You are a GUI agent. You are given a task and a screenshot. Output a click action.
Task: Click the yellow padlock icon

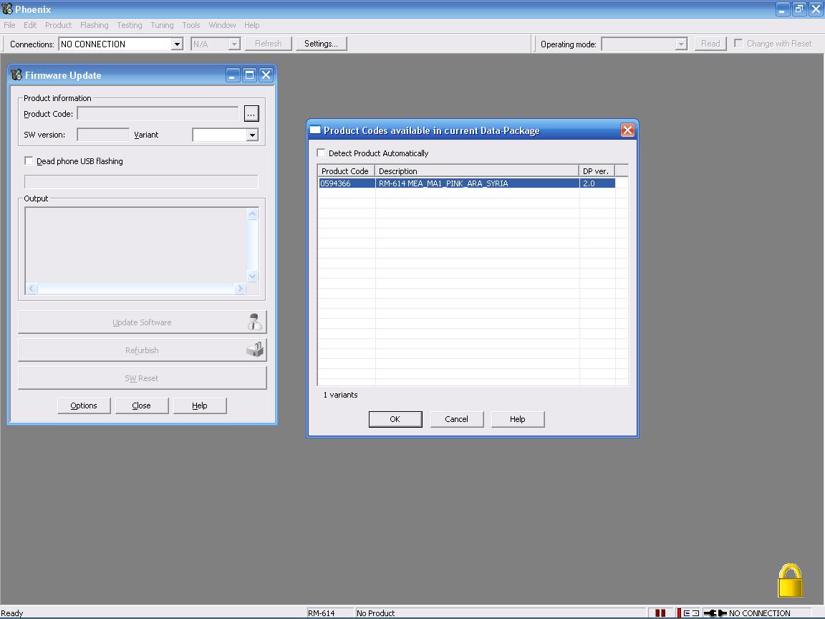click(791, 580)
